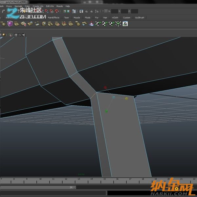Open the Normals menu
Image resolution: width=197 pixels, height=197 pixels.
18,6
